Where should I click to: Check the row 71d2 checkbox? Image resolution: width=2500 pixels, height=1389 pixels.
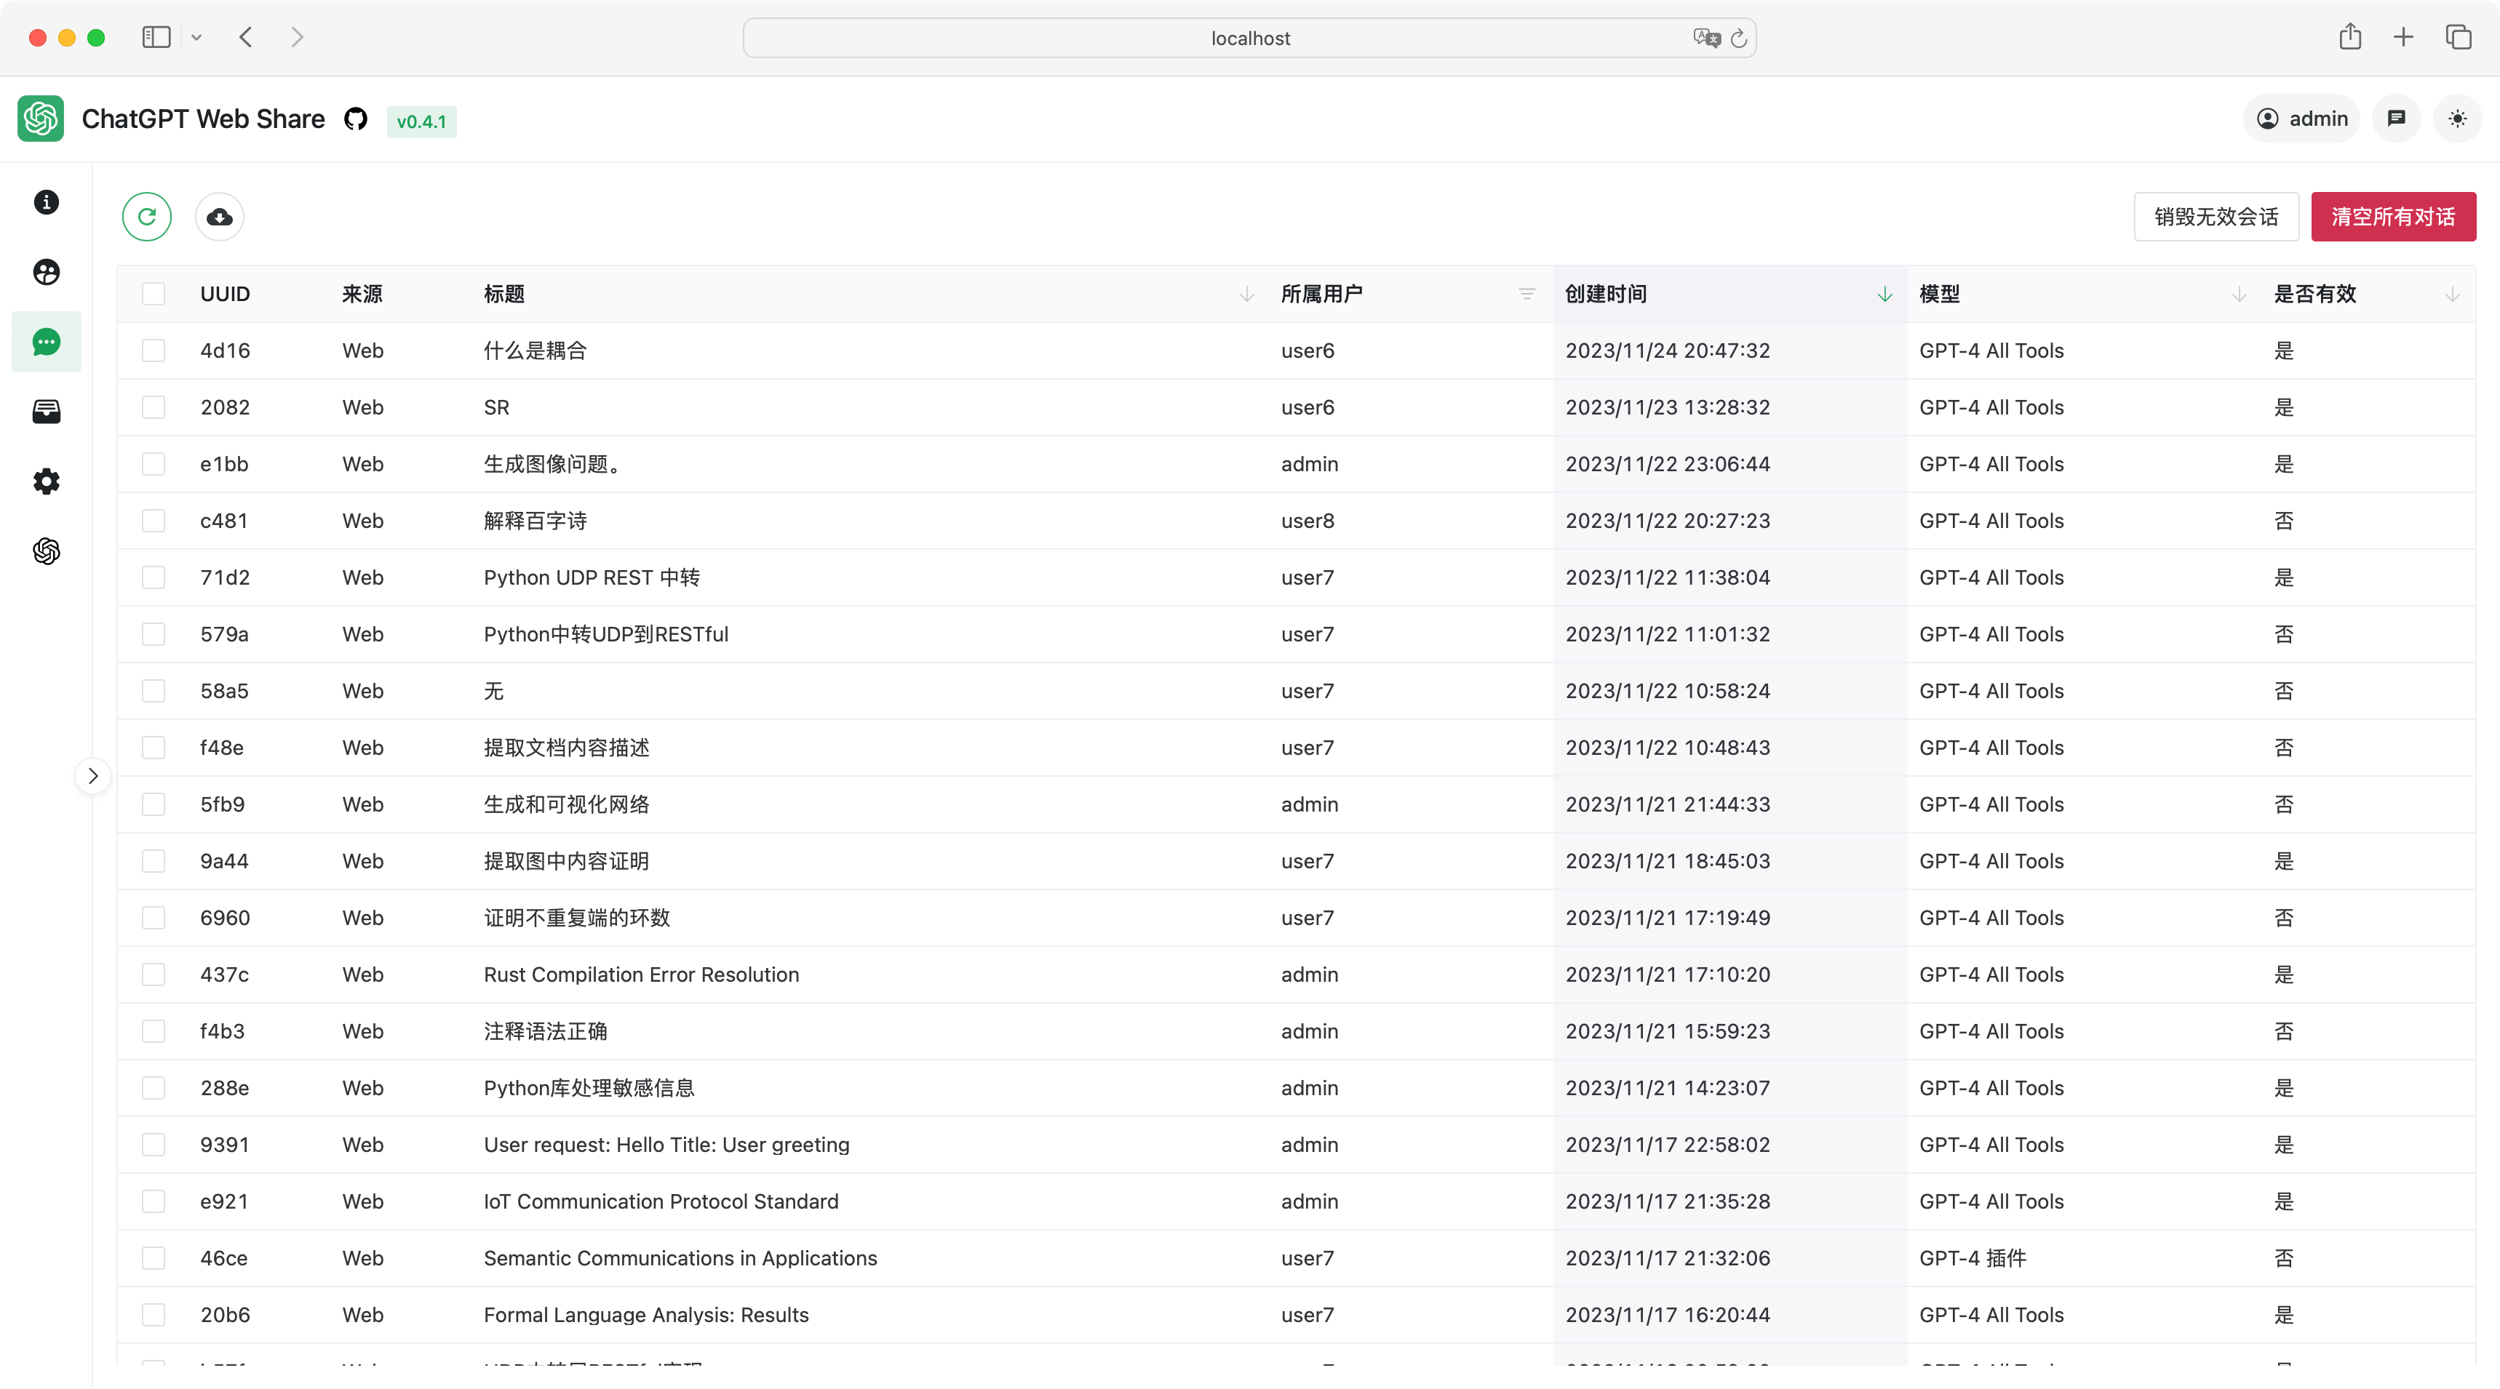[154, 577]
